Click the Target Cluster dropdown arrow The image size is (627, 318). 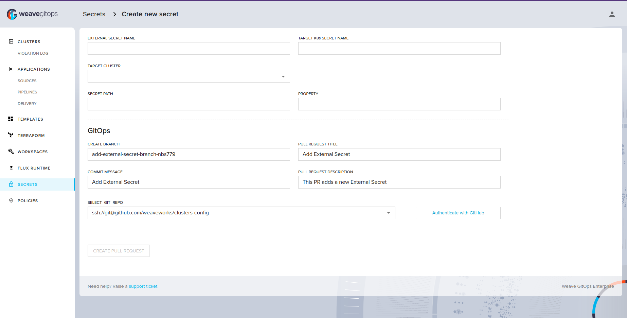pyautogui.click(x=283, y=76)
